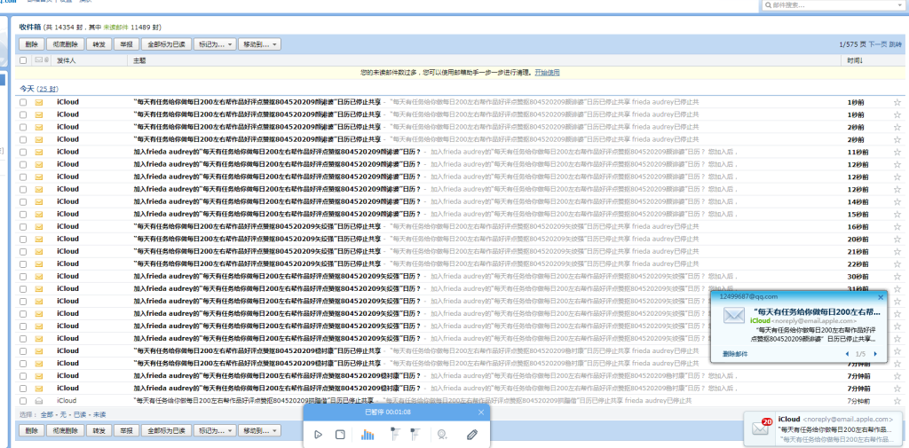Image resolution: width=909 pixels, height=448 pixels.
Task: Sort by the 时间 column header
Action: [x=854, y=60]
